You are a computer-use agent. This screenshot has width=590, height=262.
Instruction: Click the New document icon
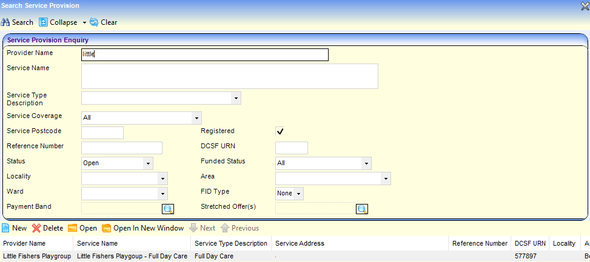click(x=5, y=228)
